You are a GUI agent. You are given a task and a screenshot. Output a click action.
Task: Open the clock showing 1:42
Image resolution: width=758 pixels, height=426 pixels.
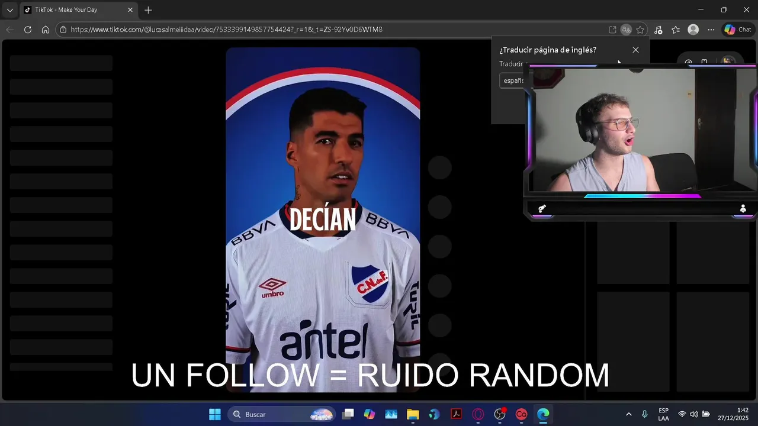pos(734,414)
